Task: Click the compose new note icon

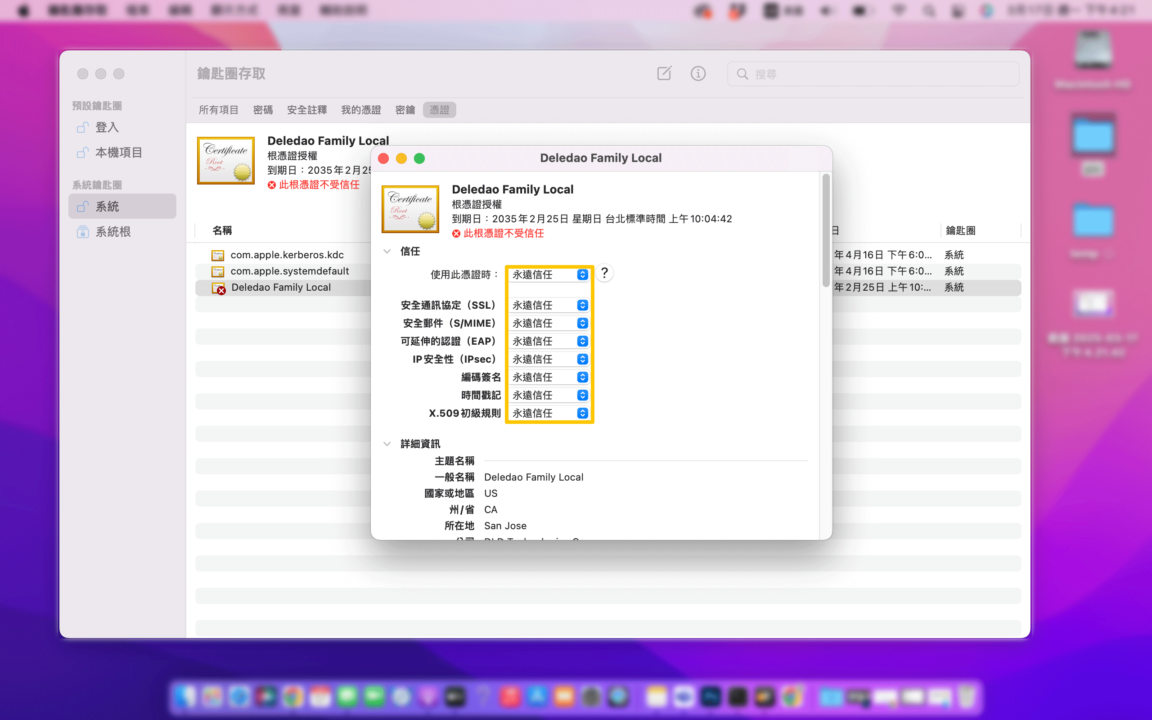Action: [x=664, y=73]
